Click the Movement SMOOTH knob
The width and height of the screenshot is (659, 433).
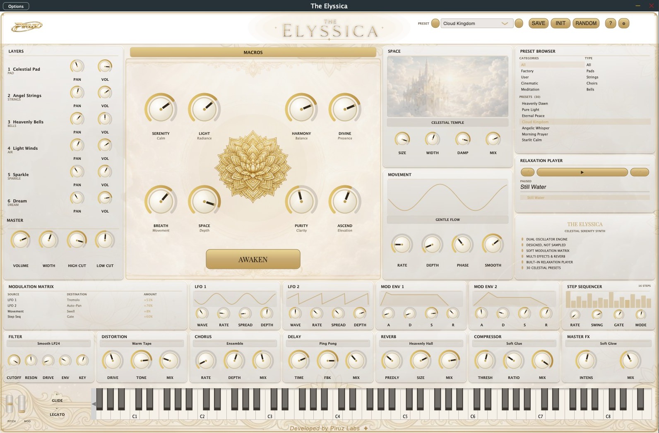(493, 245)
